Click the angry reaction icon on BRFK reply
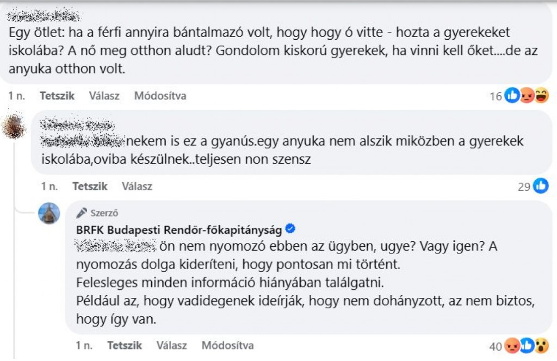The width and height of the screenshot is (557, 361). tap(512, 345)
